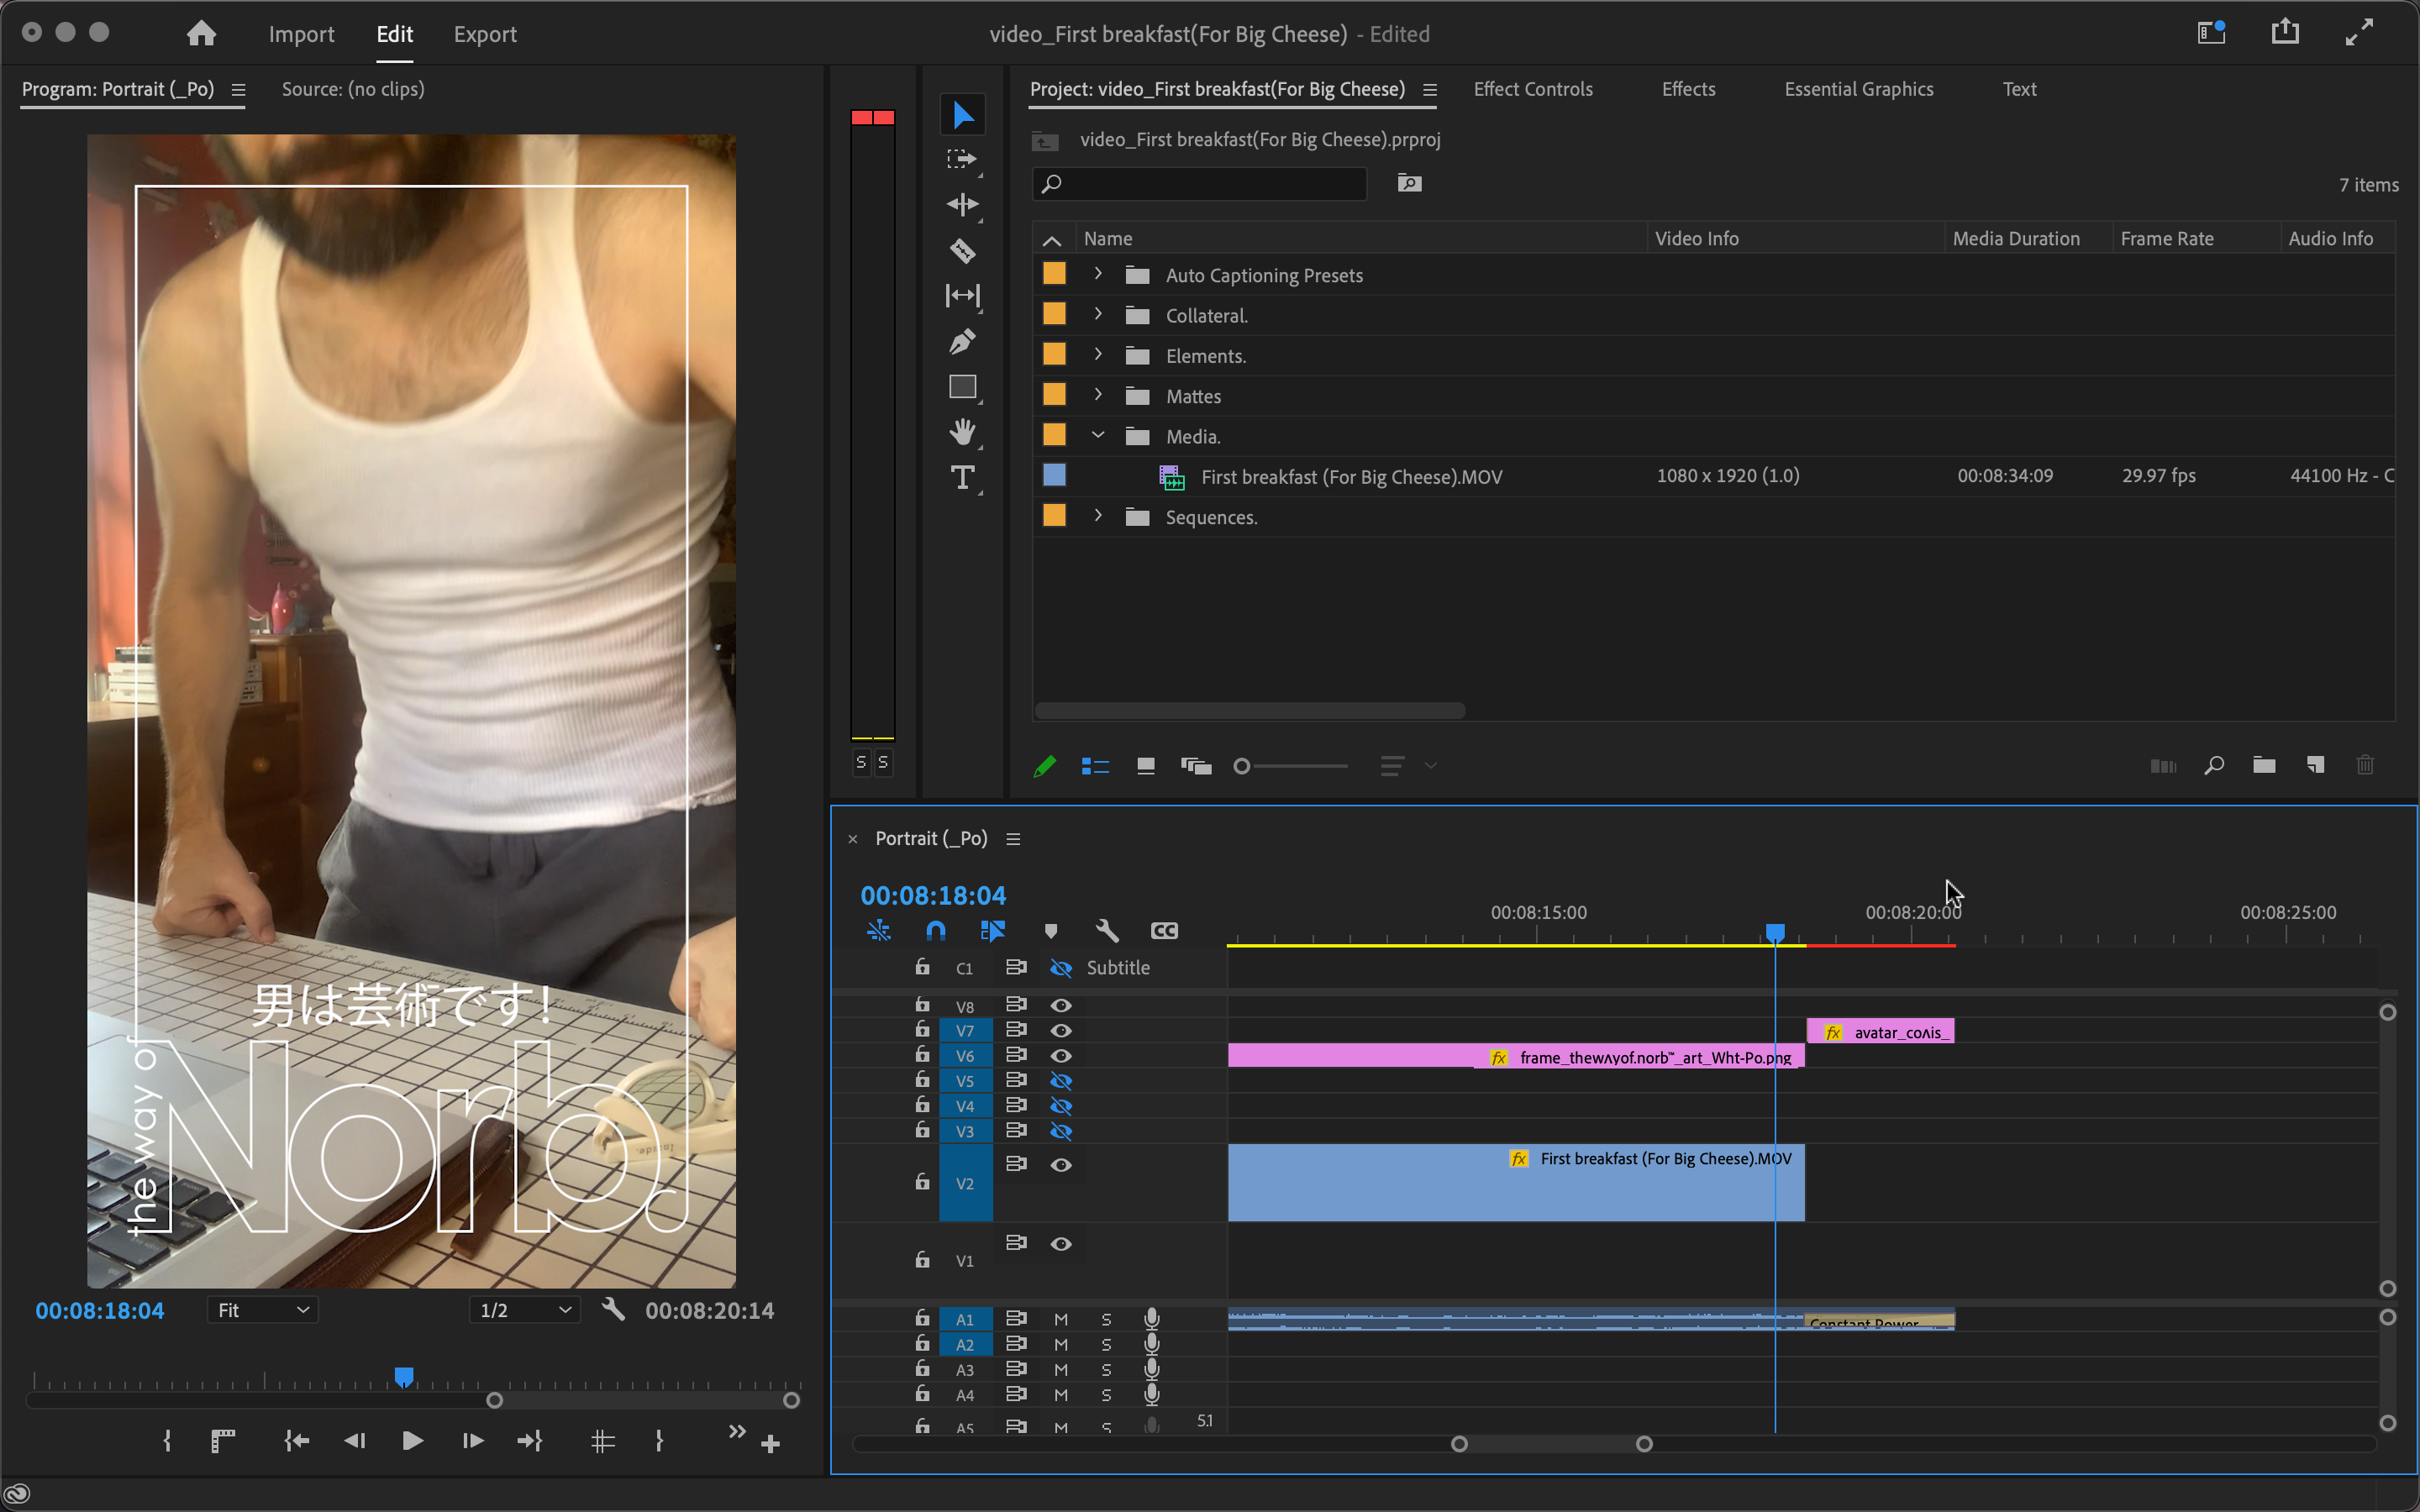Select the Razor tool
The height and width of the screenshot is (1512, 2420).
coord(962,250)
